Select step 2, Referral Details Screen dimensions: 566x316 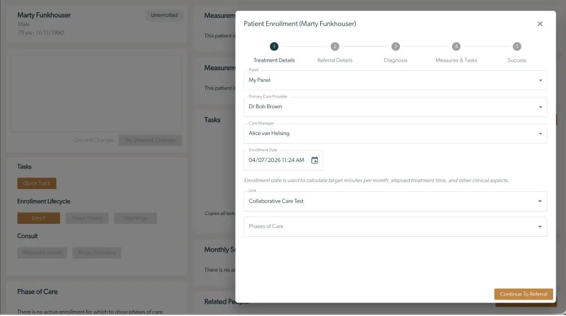[335, 46]
